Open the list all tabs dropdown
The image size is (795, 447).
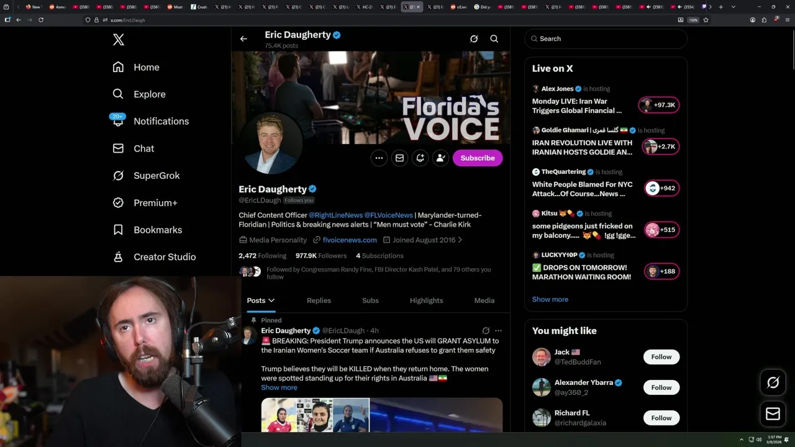[734, 7]
